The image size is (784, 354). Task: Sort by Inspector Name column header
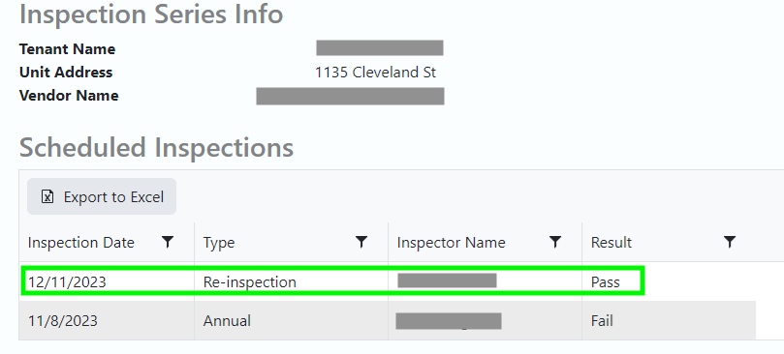[451, 243]
